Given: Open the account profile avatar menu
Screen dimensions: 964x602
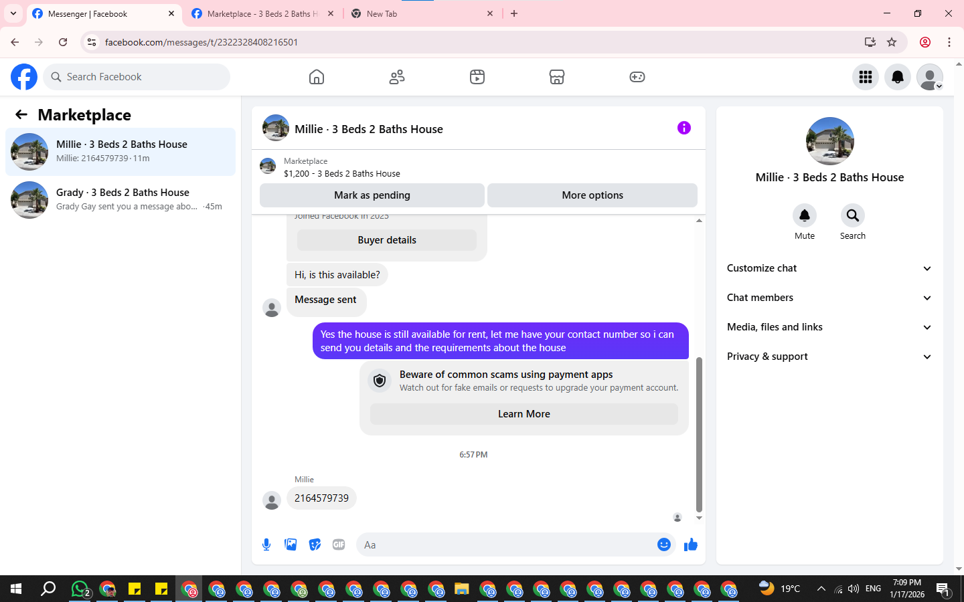Looking at the screenshot, I should (930, 77).
